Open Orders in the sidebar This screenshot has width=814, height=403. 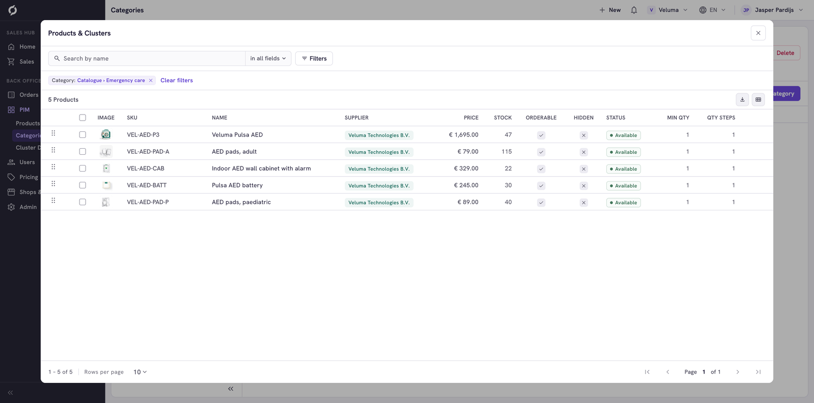23,95
